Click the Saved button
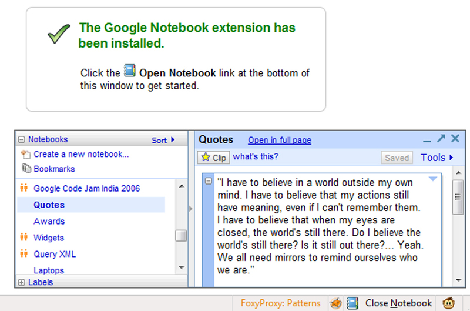Viewport: 470px width, 311px height. tap(397, 158)
